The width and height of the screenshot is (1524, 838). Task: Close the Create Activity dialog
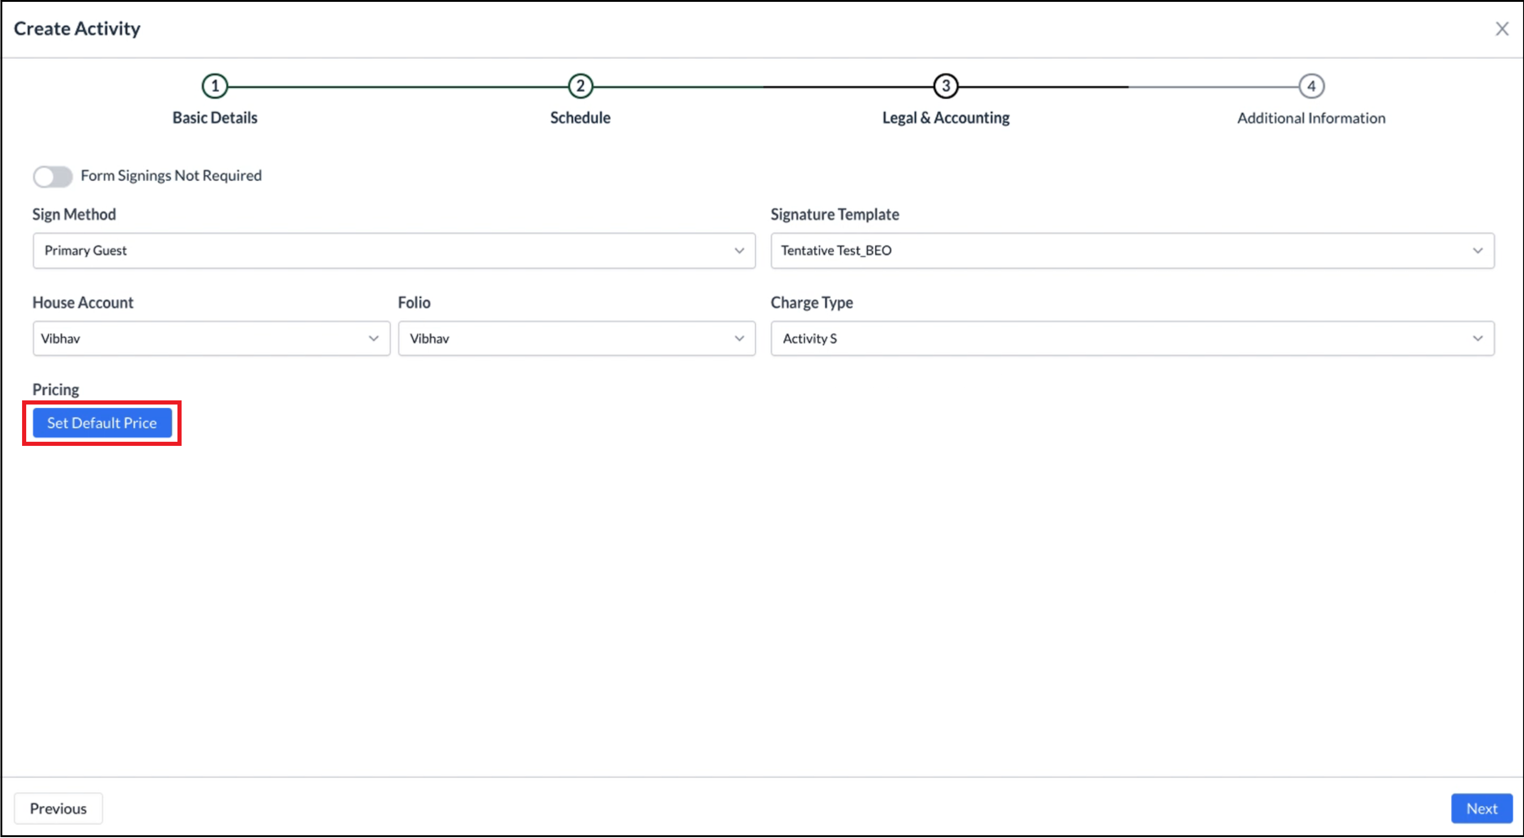(x=1502, y=29)
